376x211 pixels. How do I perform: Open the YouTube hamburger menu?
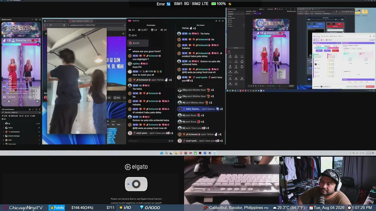[46, 33]
